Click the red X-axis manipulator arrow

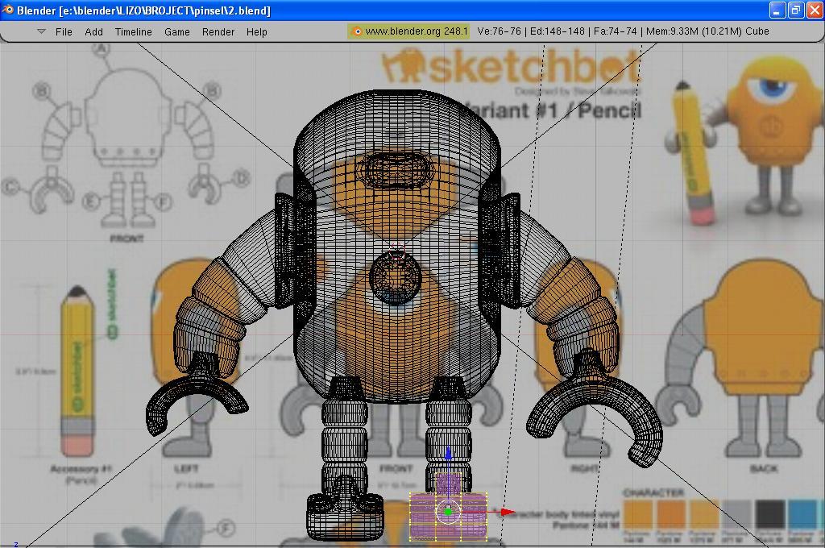[508, 512]
